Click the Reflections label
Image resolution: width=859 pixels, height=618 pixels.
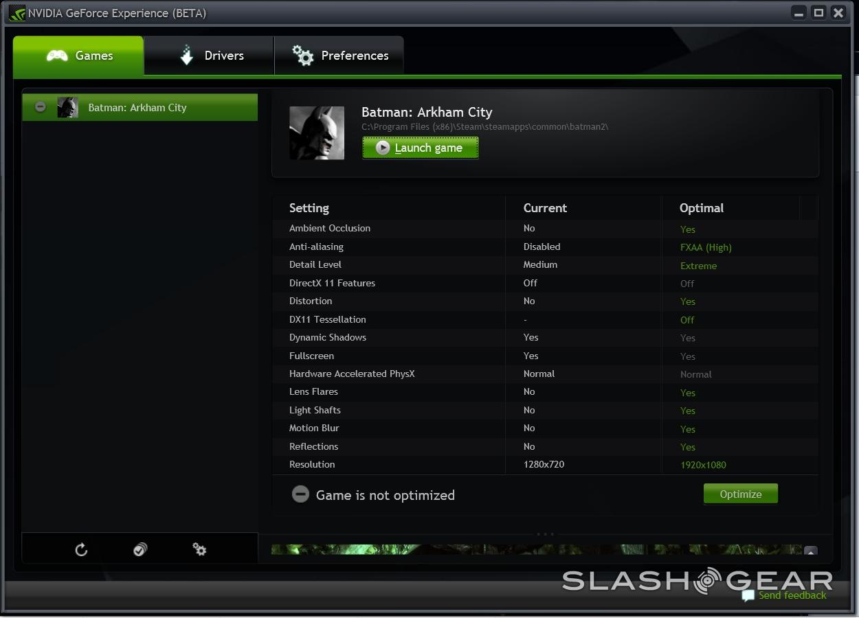click(x=313, y=446)
